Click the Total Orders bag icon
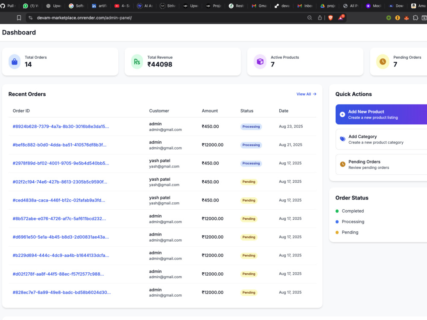The width and height of the screenshot is (427, 320). pos(15,62)
